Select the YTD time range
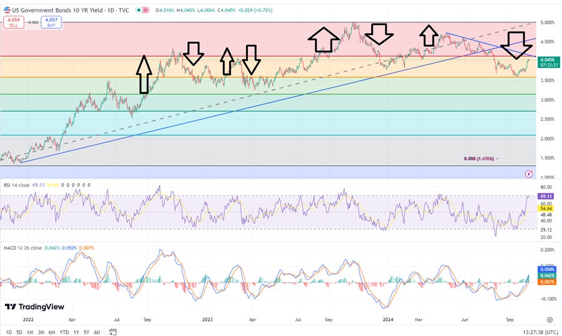The width and height of the screenshot is (562, 336). point(64,332)
